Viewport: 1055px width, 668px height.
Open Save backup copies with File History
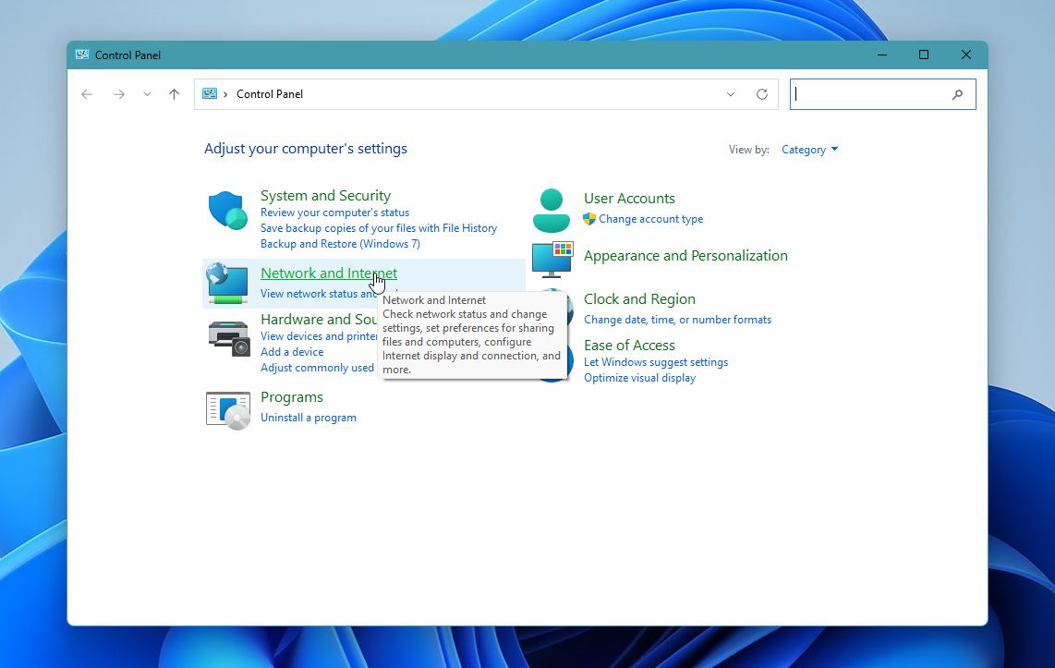(379, 228)
